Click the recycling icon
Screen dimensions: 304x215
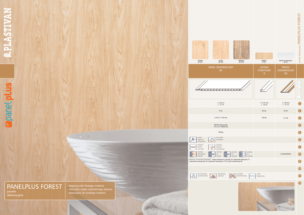[193, 176]
